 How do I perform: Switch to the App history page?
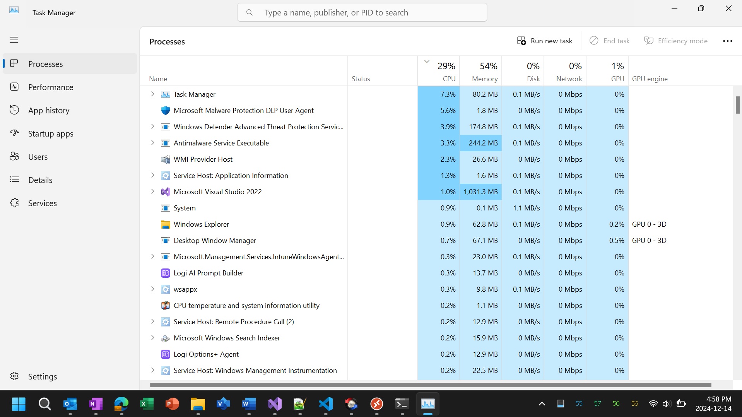pos(70,110)
